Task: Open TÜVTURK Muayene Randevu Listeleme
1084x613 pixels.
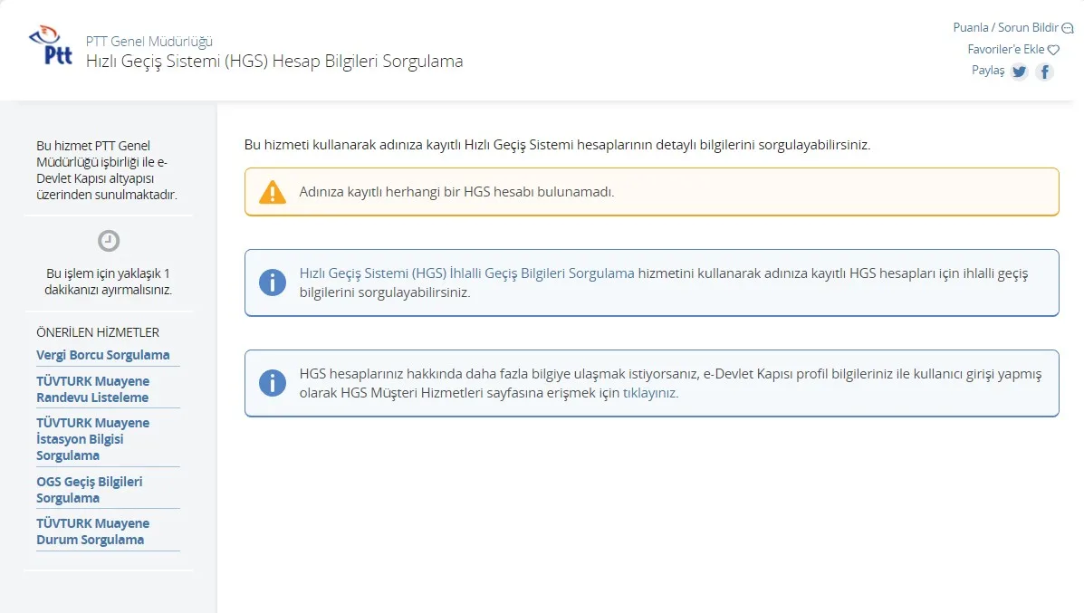Action: click(x=92, y=389)
